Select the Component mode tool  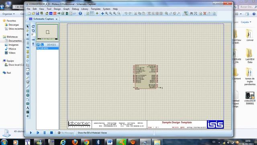(x=28, y=31)
